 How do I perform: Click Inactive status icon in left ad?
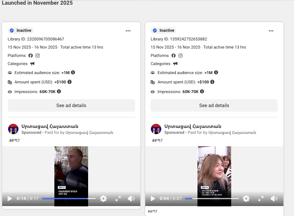pyautogui.click(x=12, y=31)
